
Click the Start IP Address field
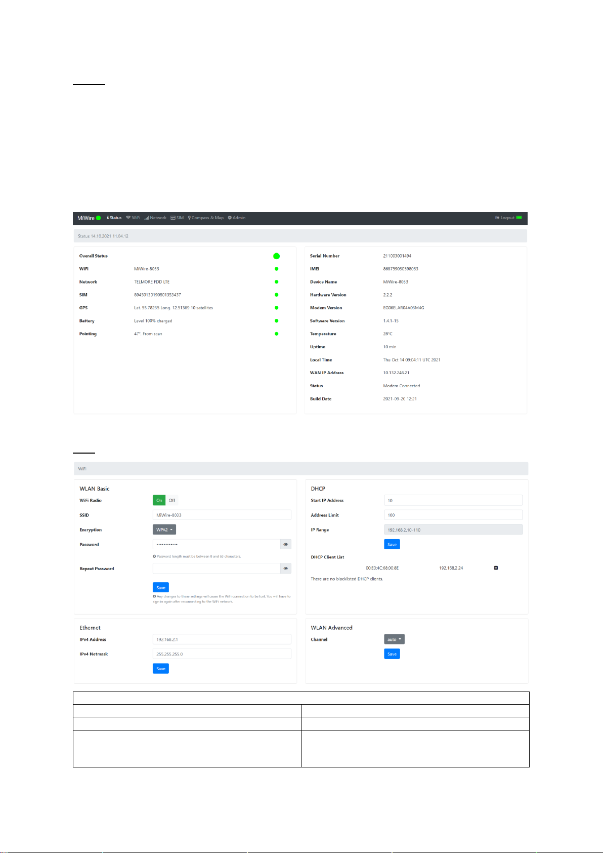pos(453,501)
